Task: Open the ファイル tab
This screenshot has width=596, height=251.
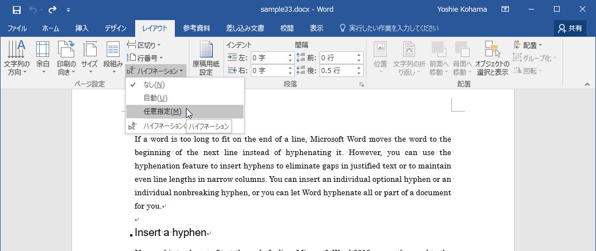Action: 17,28
